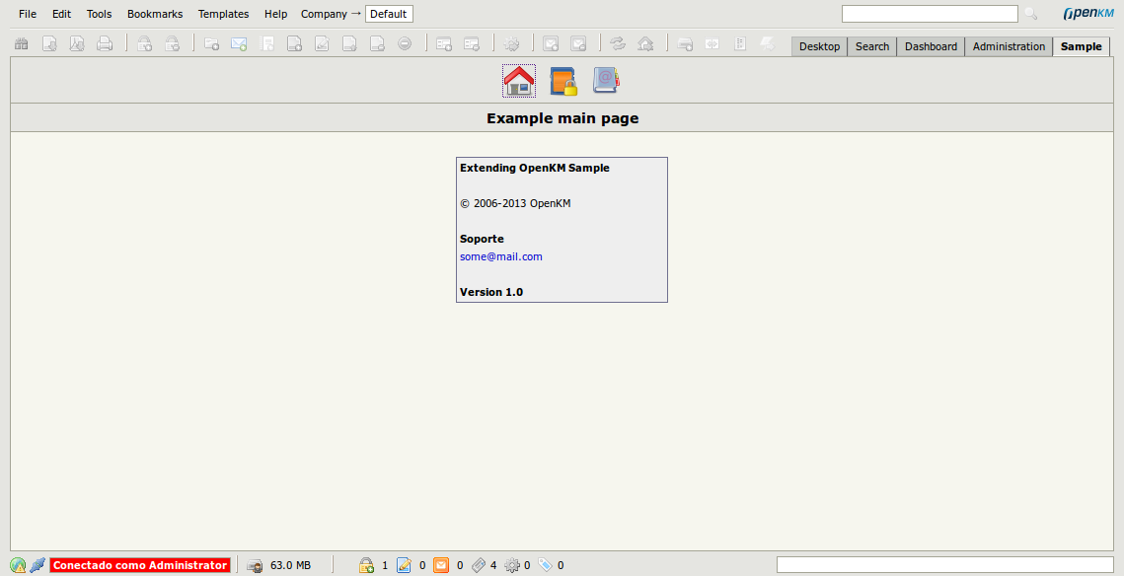Click the envelope with green plus icon
Viewport: 1124px width, 576px height.
(239, 43)
